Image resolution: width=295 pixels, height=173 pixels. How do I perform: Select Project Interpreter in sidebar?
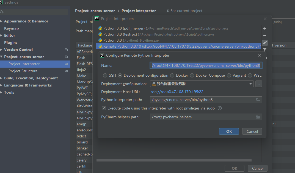pyautogui.click(x=35, y=64)
